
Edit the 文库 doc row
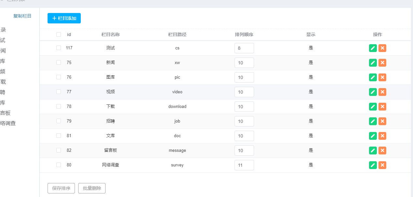(x=373, y=136)
